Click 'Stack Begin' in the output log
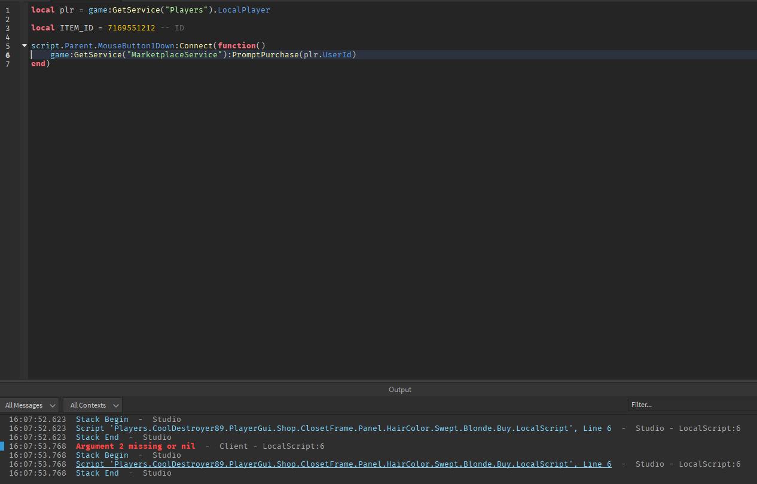Viewport: 757px width, 484px height. click(102, 419)
